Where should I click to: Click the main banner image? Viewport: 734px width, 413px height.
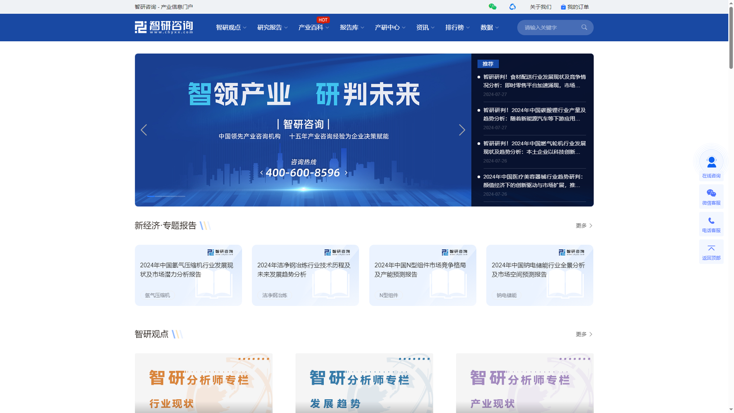[303, 130]
